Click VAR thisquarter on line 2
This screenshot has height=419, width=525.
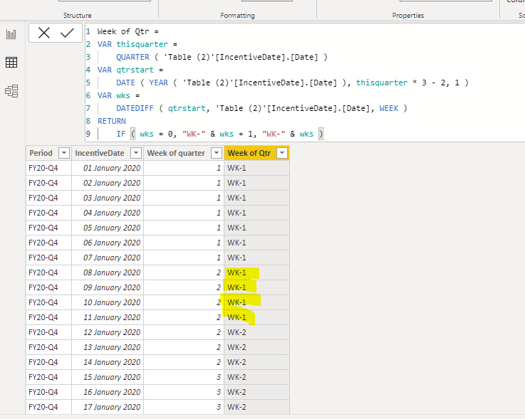(x=137, y=45)
